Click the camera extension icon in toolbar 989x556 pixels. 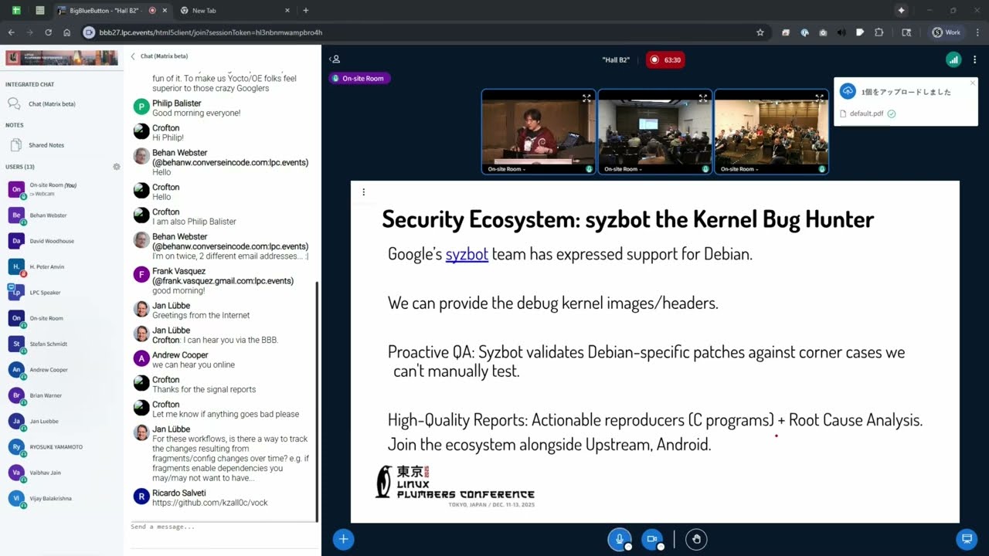click(x=823, y=32)
